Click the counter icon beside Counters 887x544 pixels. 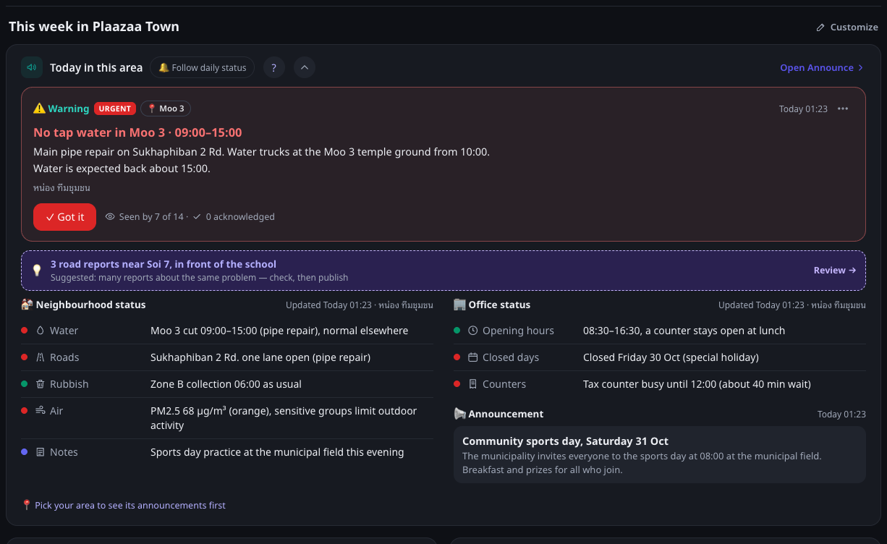click(473, 384)
